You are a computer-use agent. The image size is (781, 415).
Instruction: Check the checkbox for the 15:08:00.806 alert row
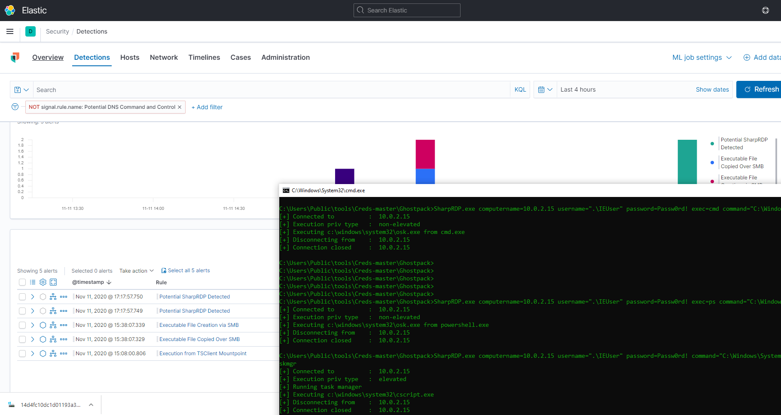point(22,354)
